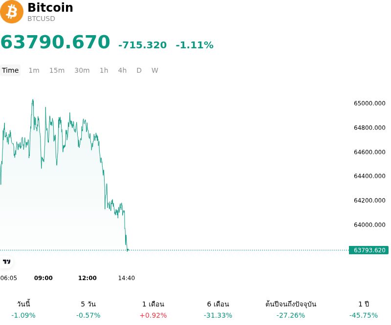Show the 1 เดือน performance range
This screenshot has height=325, width=391.
(x=153, y=309)
